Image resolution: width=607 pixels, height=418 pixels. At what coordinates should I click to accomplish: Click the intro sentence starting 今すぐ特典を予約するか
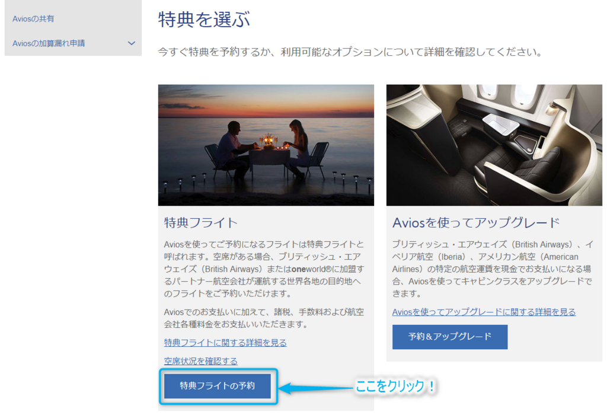pos(352,52)
